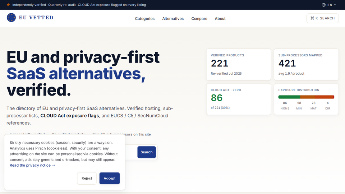Click the command-key icon in Search button
345x194 pixels.
(x=312, y=18)
